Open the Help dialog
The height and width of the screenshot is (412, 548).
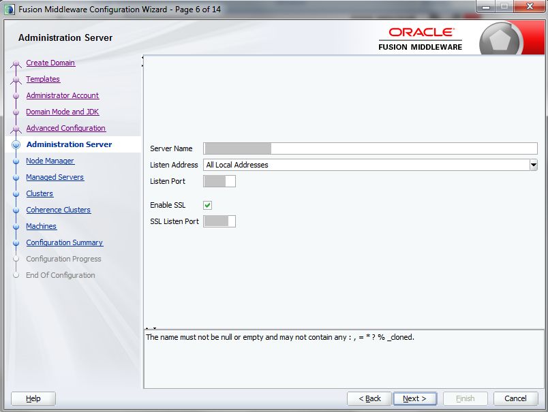(33, 398)
